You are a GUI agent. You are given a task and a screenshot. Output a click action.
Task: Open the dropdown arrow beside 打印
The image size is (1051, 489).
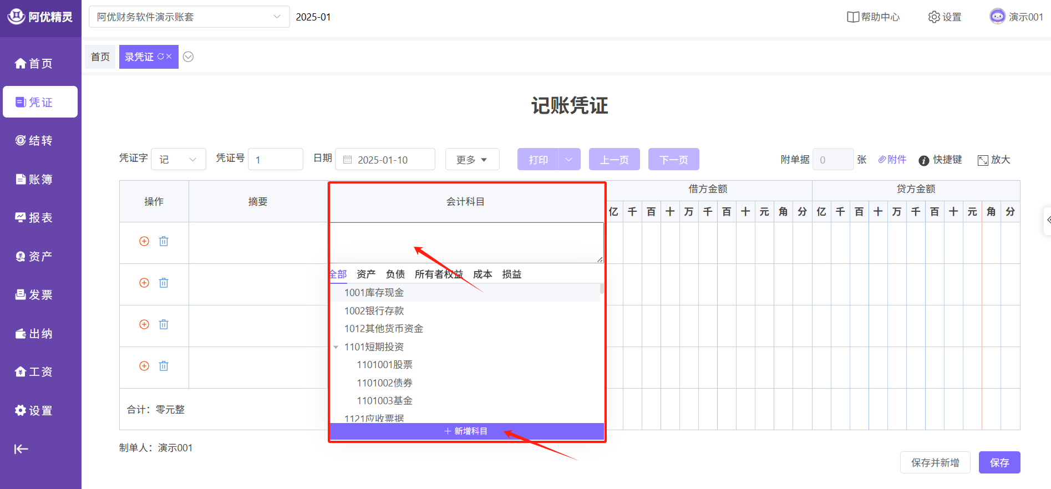569,160
